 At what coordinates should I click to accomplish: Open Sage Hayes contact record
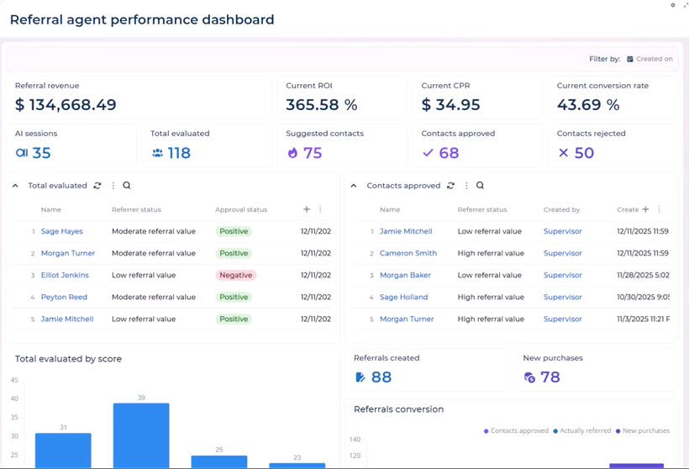click(x=61, y=231)
